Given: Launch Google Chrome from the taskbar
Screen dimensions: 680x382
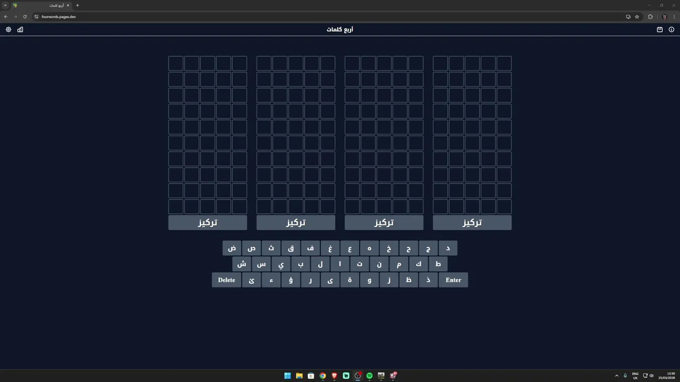Looking at the screenshot, I should tap(322, 376).
